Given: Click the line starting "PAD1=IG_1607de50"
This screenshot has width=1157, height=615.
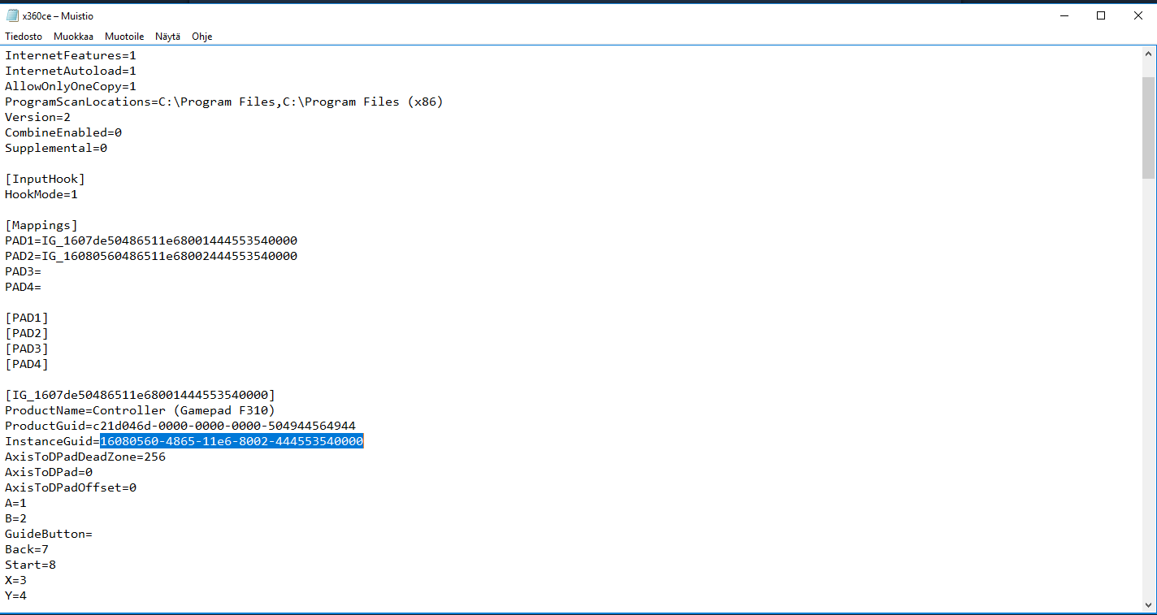Looking at the screenshot, I should (x=151, y=240).
